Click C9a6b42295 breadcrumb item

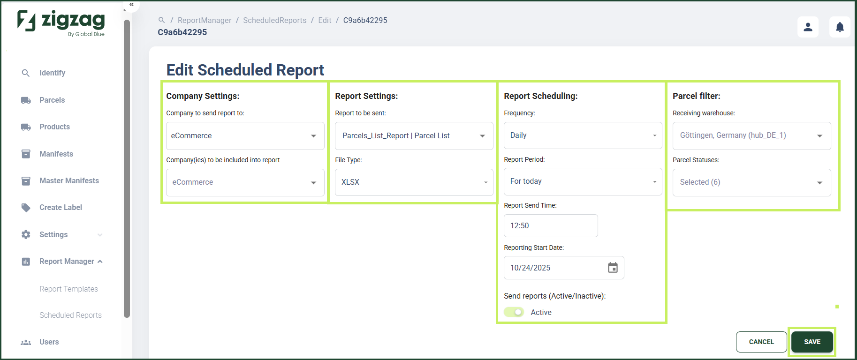point(365,20)
